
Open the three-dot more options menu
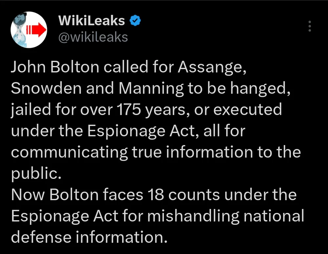[309, 26]
